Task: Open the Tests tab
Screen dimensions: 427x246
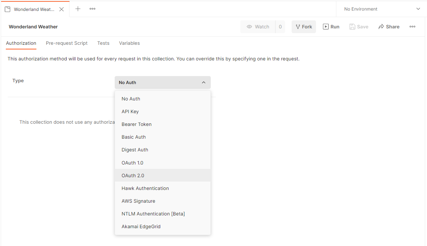Action: [103, 43]
